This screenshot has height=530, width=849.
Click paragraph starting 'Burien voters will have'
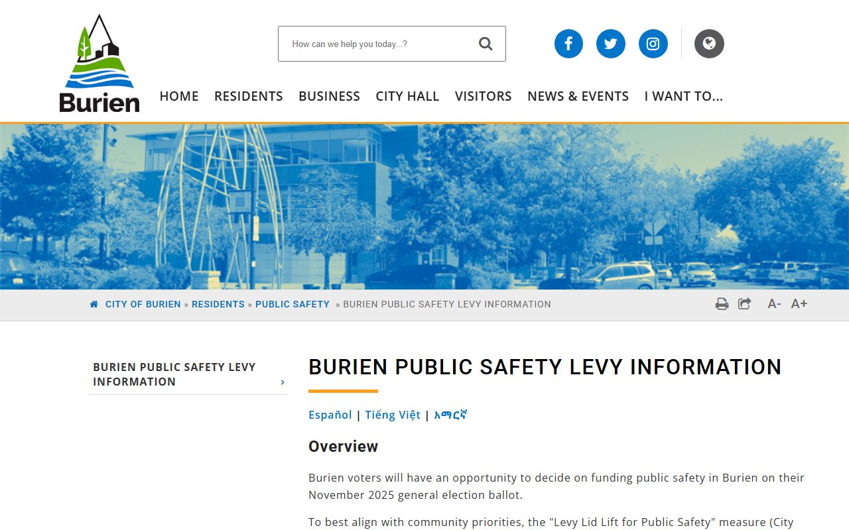coord(556,486)
